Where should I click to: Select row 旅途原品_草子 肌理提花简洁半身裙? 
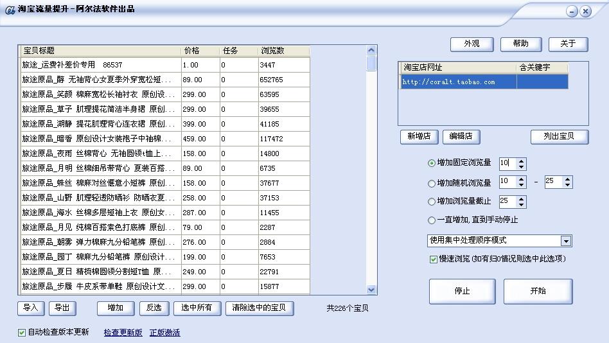(164, 109)
